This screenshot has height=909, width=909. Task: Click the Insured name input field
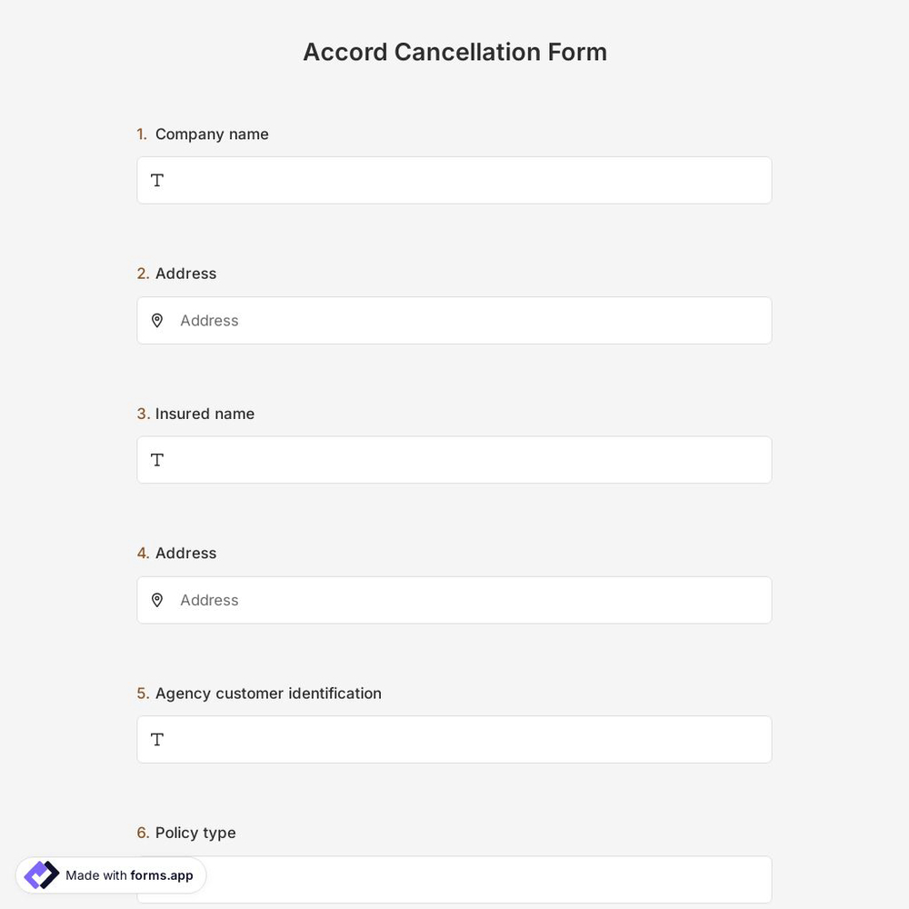pyautogui.click(x=454, y=460)
